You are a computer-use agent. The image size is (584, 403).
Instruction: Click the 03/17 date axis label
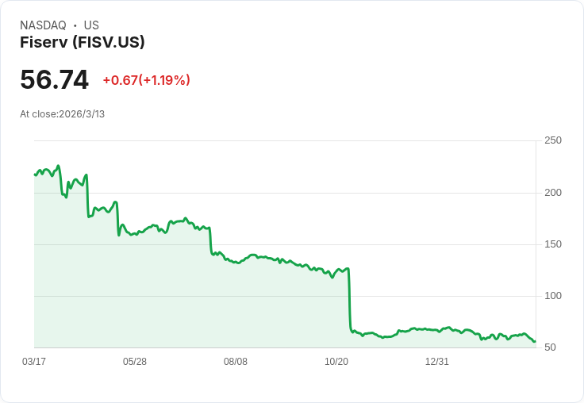click(x=34, y=361)
